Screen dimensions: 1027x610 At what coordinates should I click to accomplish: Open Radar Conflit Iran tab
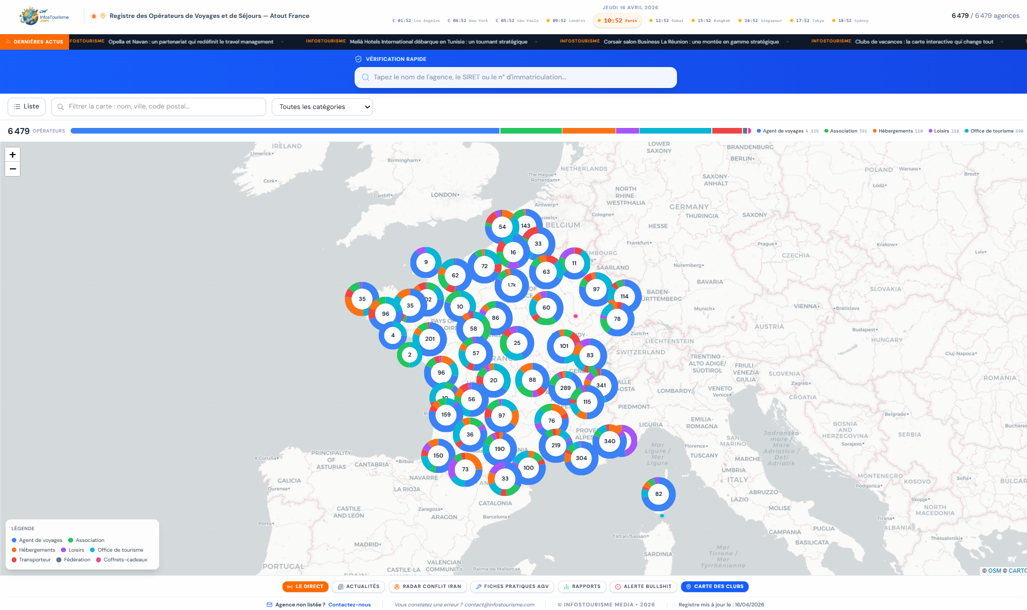(x=427, y=586)
